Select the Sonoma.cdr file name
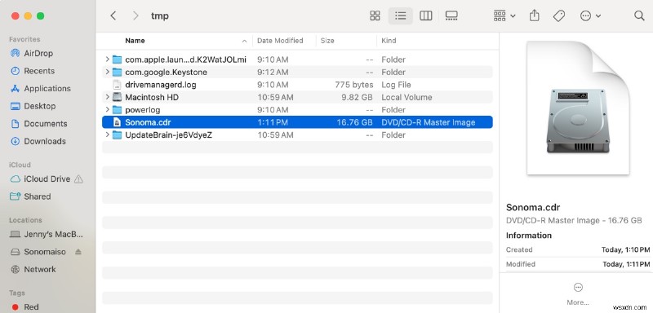The image size is (653, 313). click(x=148, y=122)
